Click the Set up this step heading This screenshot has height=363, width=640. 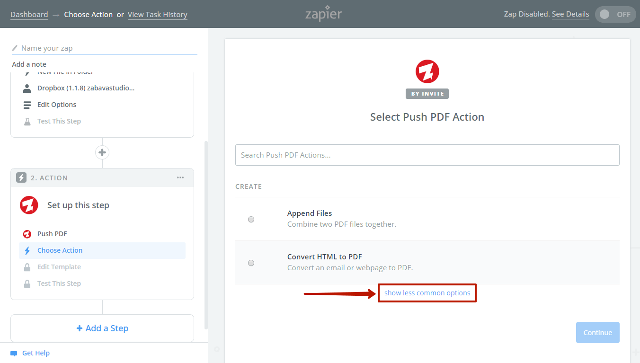click(78, 205)
